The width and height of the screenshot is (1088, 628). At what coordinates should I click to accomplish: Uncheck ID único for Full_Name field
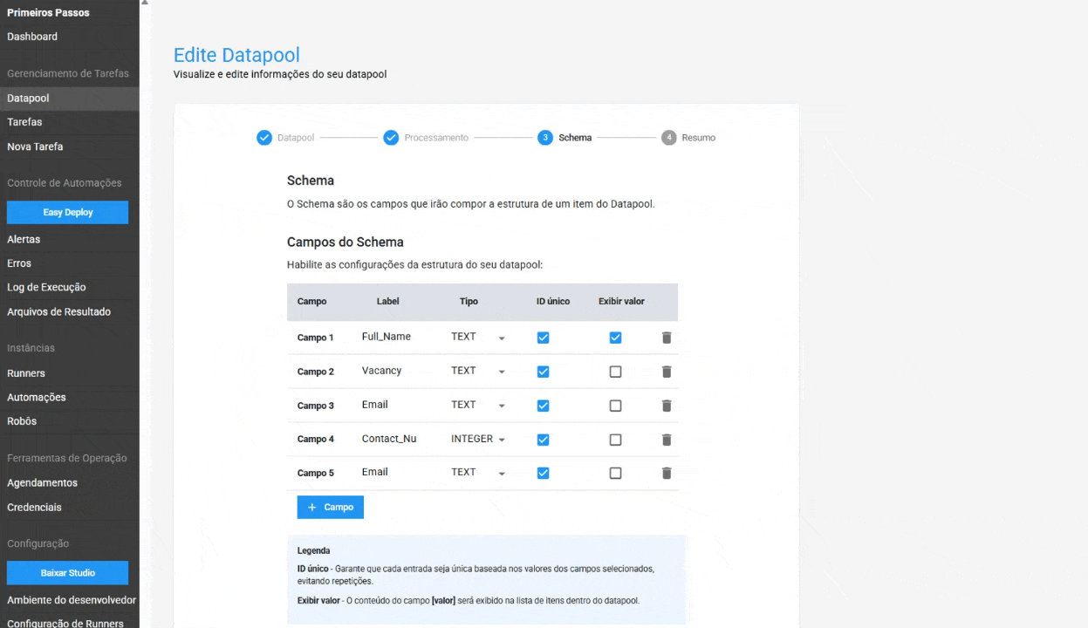543,338
